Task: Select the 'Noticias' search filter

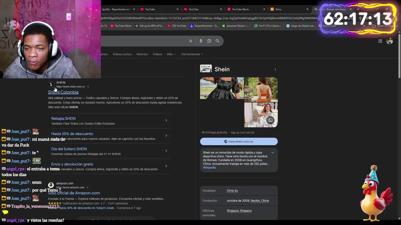Action: tap(142, 54)
